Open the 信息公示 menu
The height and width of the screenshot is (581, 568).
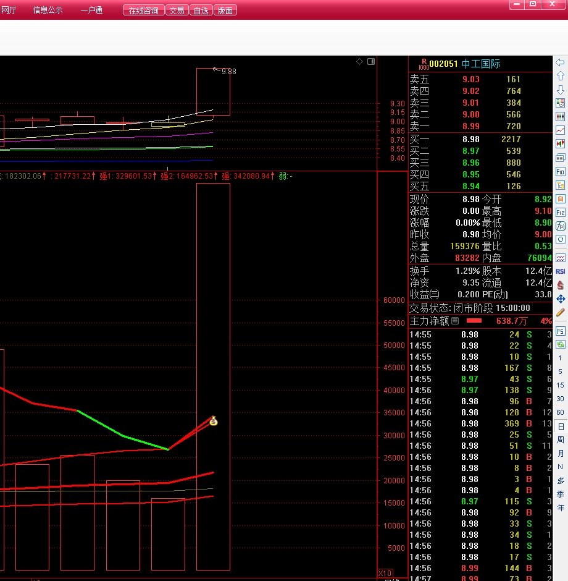[x=48, y=11]
